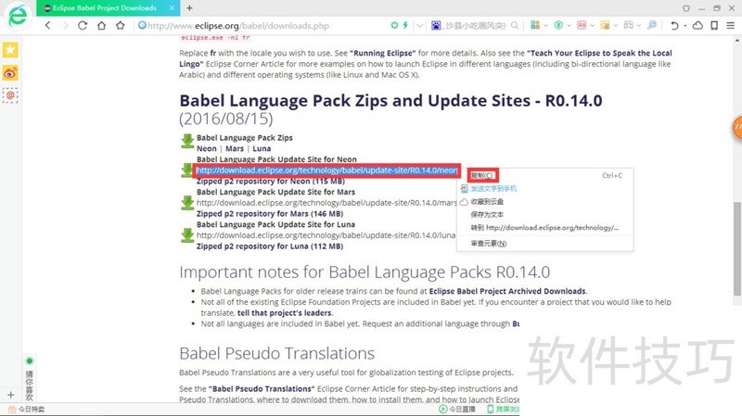Click 今日特卖 in the status bar
Image resolution: width=742 pixels, height=416 pixels.
tap(27, 410)
